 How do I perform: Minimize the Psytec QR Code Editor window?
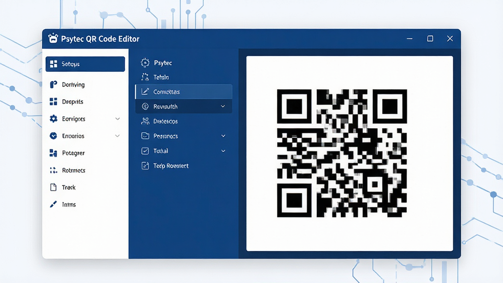410,38
